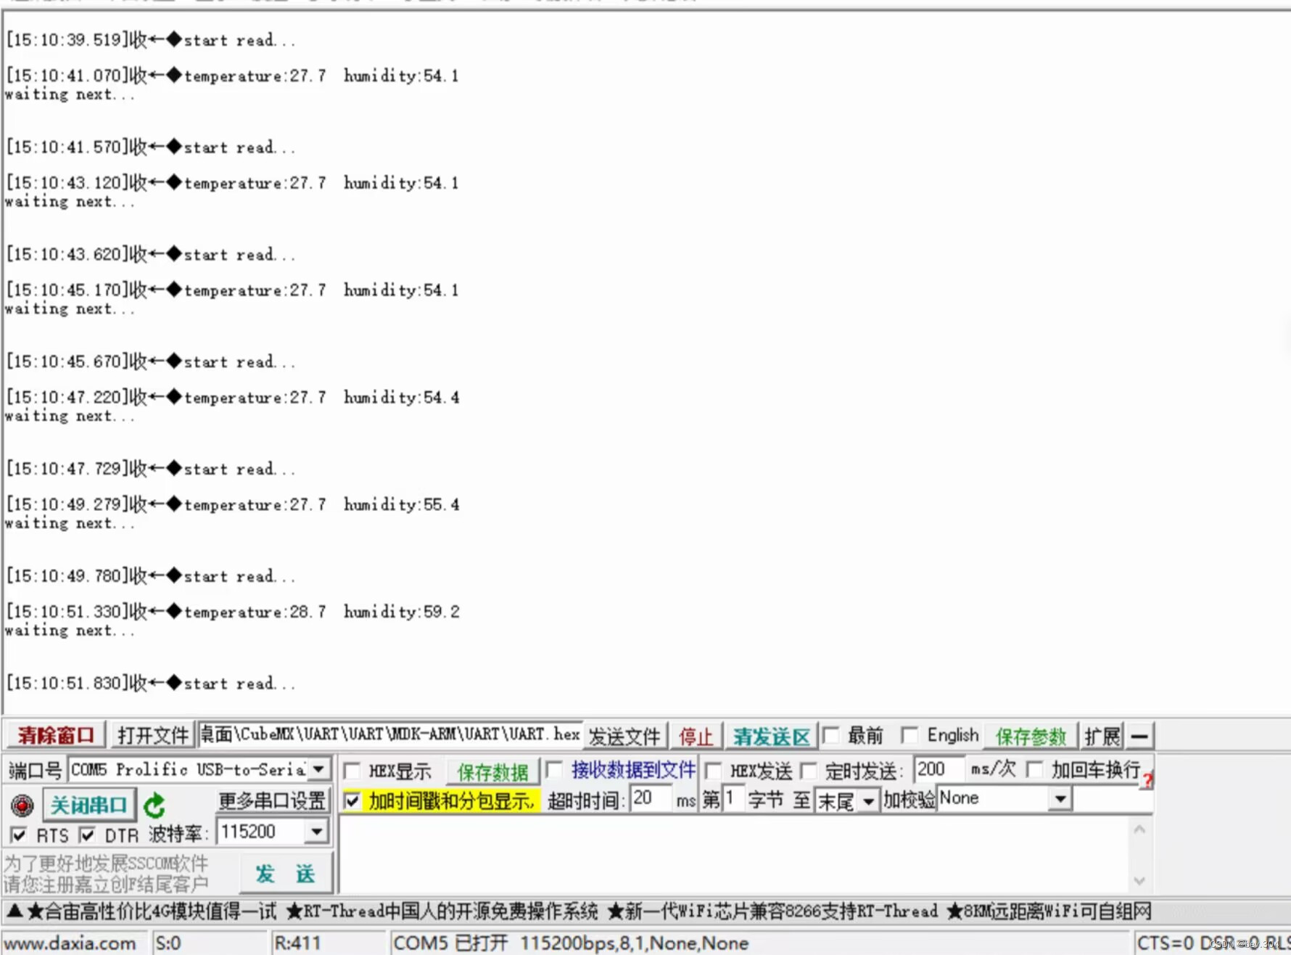Screen dimensions: 1291x955
Task: Click the 保存数据 button
Action: [x=492, y=771]
